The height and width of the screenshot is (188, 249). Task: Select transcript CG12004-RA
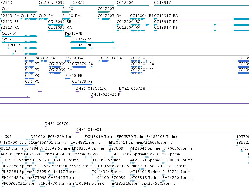click(129, 27)
